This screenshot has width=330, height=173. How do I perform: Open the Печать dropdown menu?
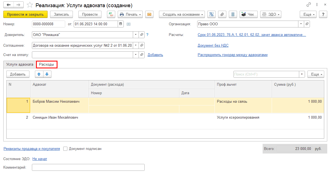[130, 14]
